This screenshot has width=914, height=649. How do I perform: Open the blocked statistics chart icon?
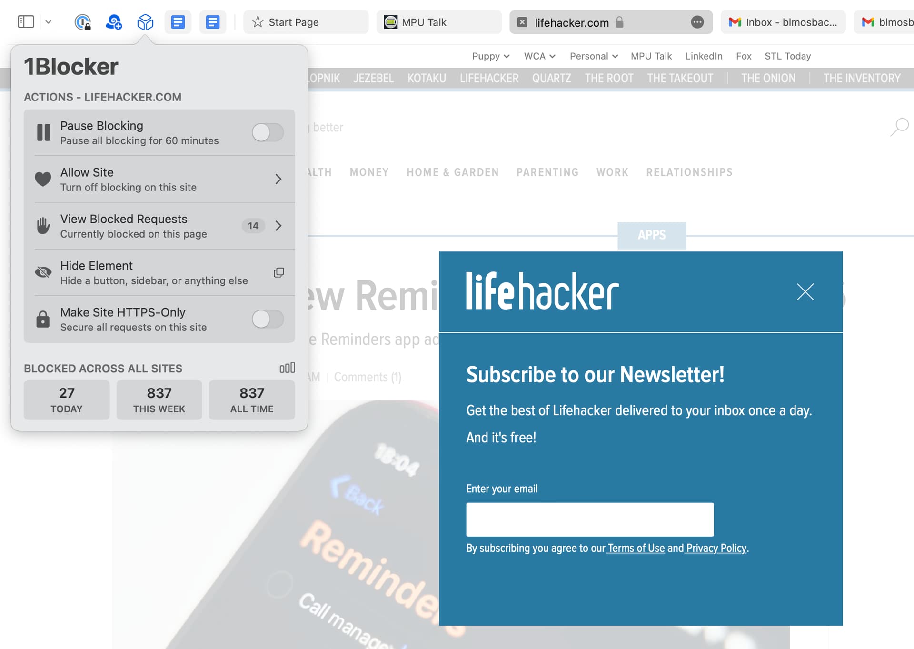coord(288,368)
